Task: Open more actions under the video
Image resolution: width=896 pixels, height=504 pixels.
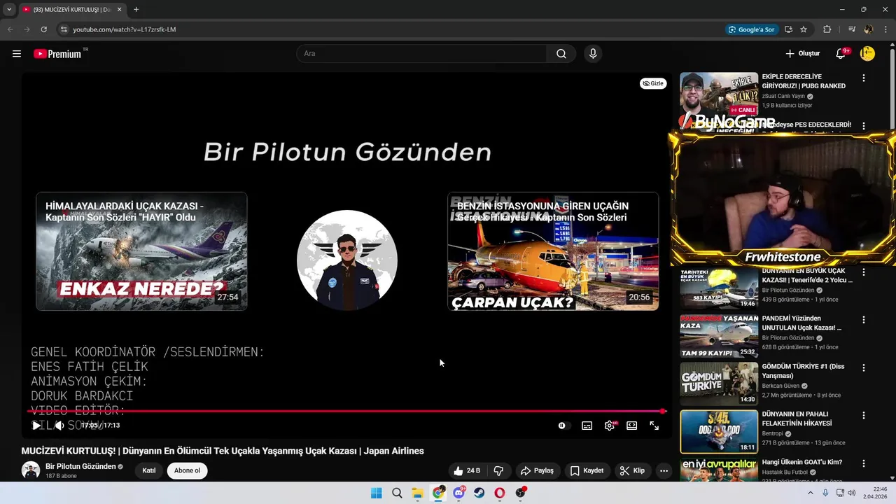Action: tap(664, 470)
